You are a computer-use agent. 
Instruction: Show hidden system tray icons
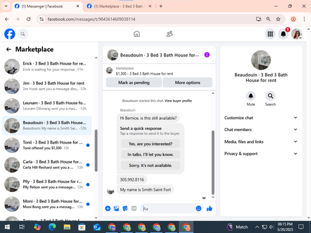tap(257, 227)
